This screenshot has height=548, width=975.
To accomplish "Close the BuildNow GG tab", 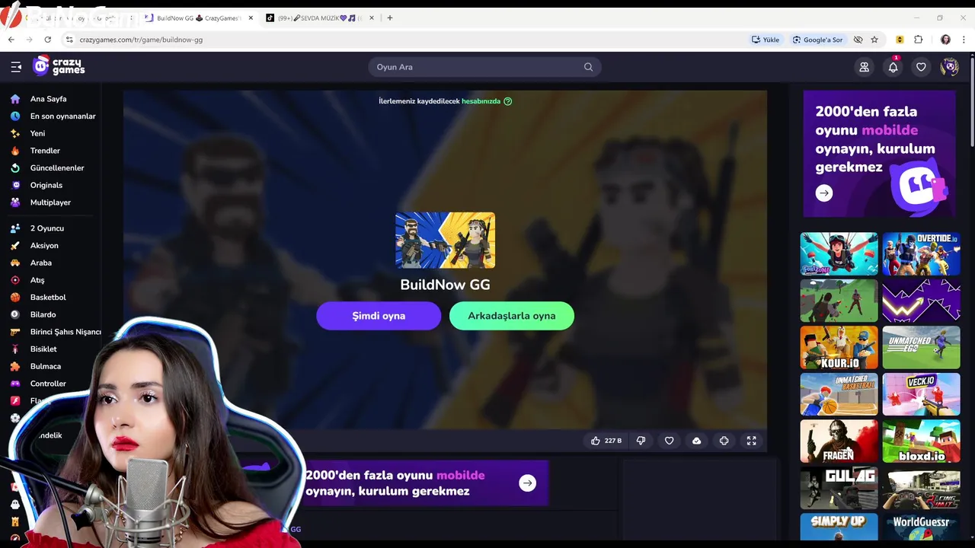I will (x=251, y=18).
